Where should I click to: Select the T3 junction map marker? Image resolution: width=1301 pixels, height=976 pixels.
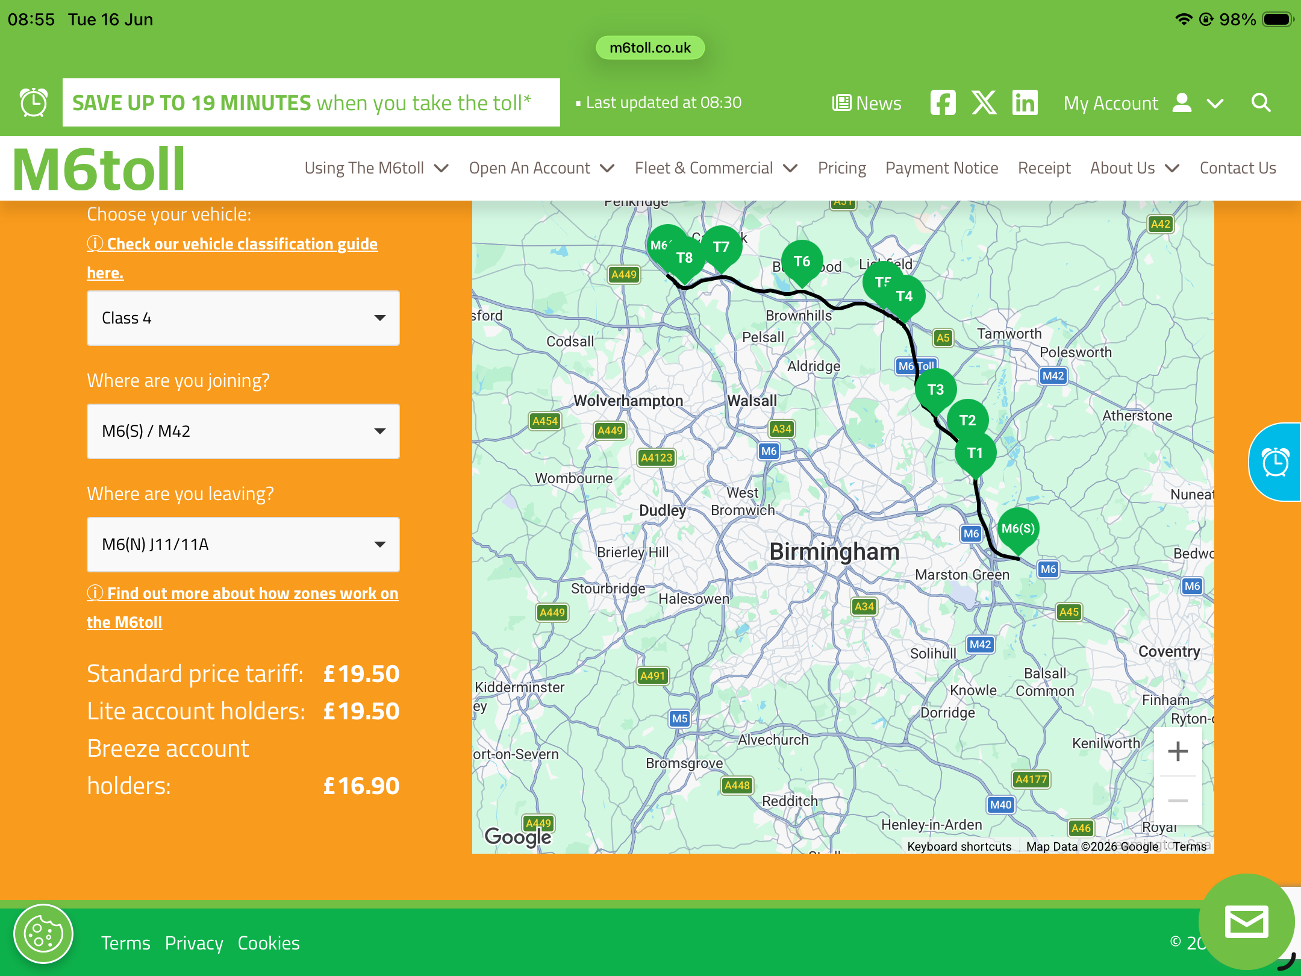[935, 392]
